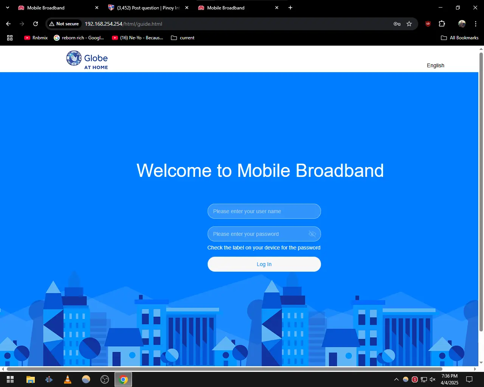Select the third Mobile Broadband tab
Image resolution: width=484 pixels, height=387 pixels.
(238, 8)
